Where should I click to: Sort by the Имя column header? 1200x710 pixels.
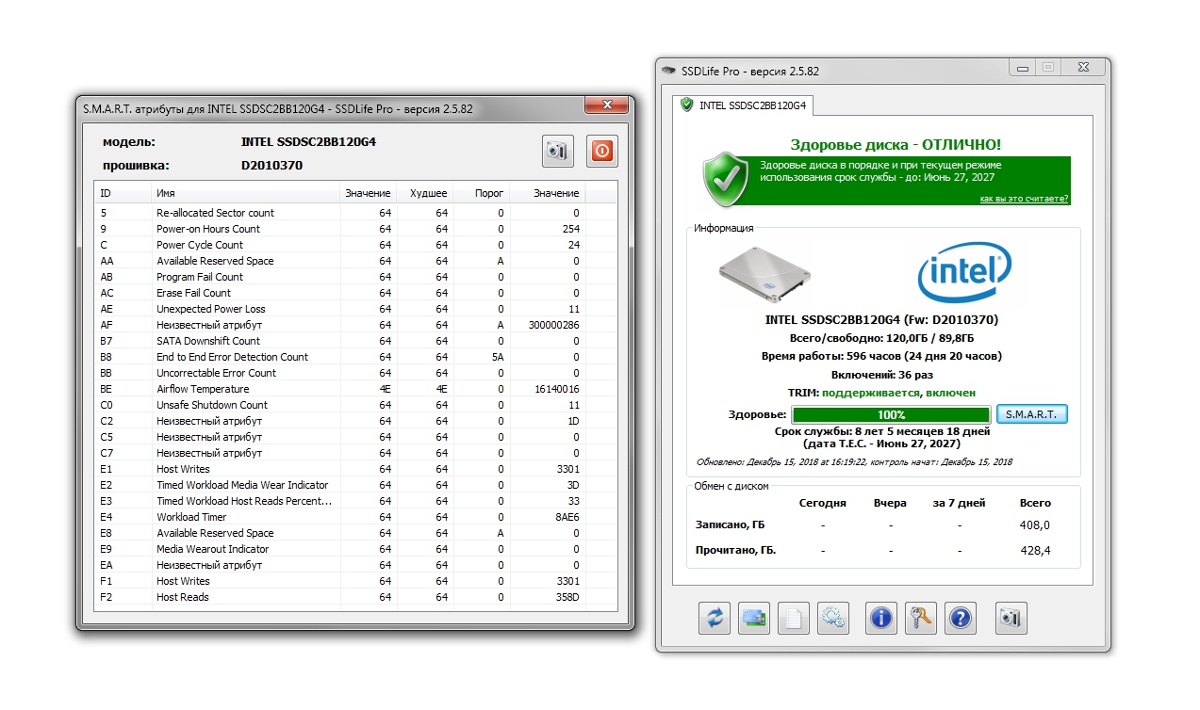246,193
